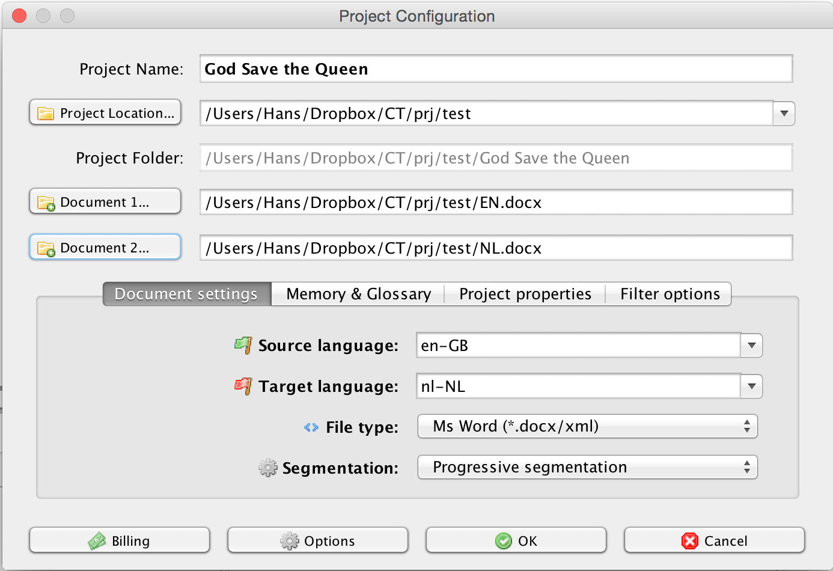Open the File type selector
833x571 pixels.
587,427
